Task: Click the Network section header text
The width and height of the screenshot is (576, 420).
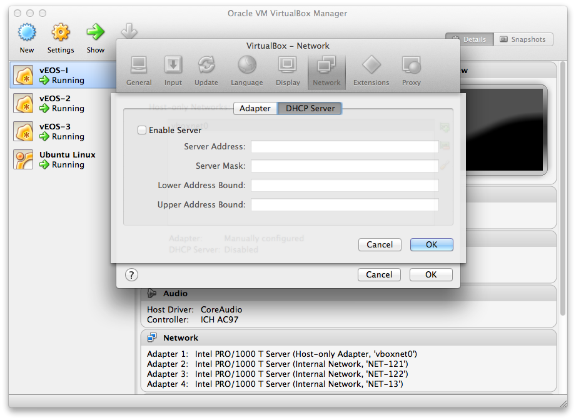Action: [x=181, y=337]
